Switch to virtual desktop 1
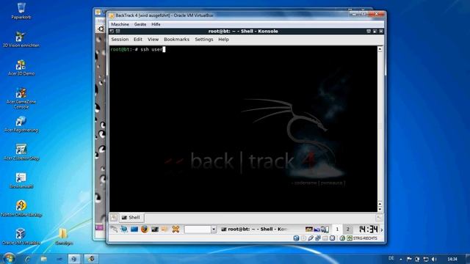The image size is (470, 264). coord(337,230)
